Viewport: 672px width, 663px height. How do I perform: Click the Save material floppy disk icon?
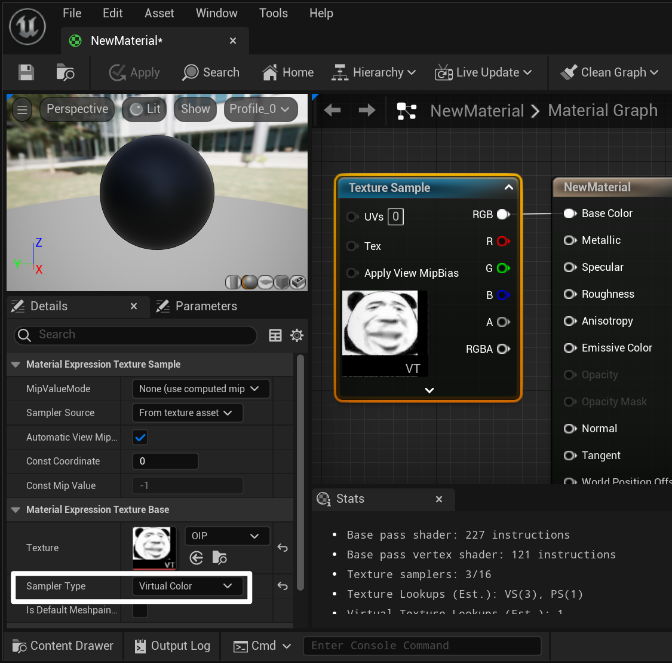click(x=26, y=72)
